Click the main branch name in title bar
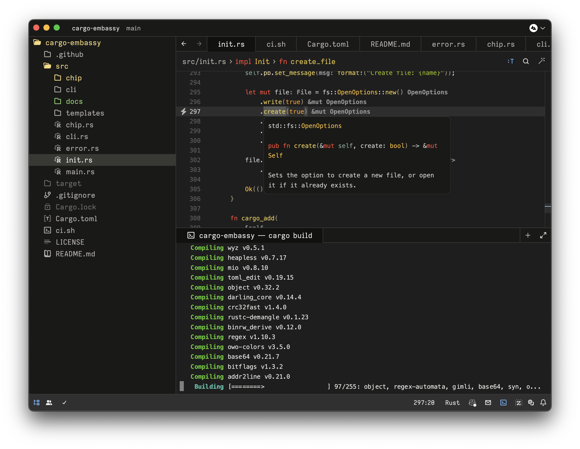 click(x=133, y=28)
